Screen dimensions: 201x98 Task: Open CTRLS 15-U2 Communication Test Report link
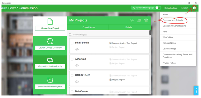click(x=124, y=76)
